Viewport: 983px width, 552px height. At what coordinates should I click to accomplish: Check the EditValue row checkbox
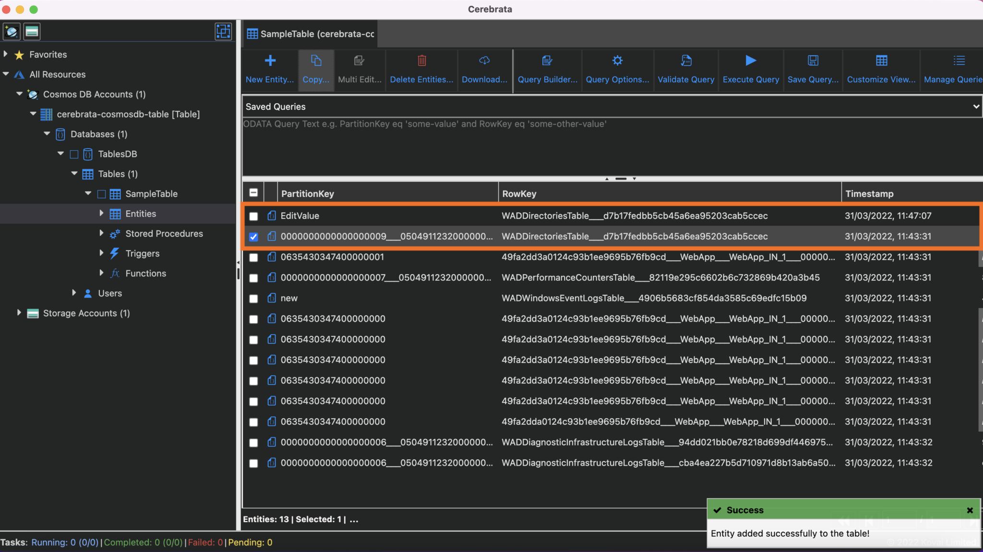[x=253, y=216]
